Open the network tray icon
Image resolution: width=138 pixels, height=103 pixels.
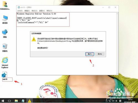[110, 101]
